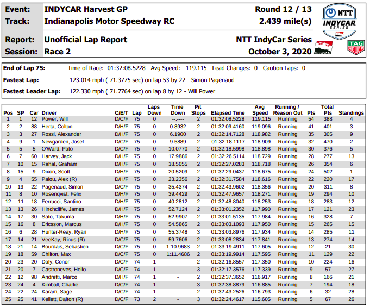Click driver name Hinchcliffe, James

point(63,209)
